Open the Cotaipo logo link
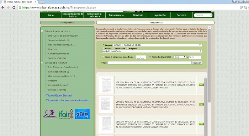This screenshot has width=249, height=136. (x=50, y=114)
